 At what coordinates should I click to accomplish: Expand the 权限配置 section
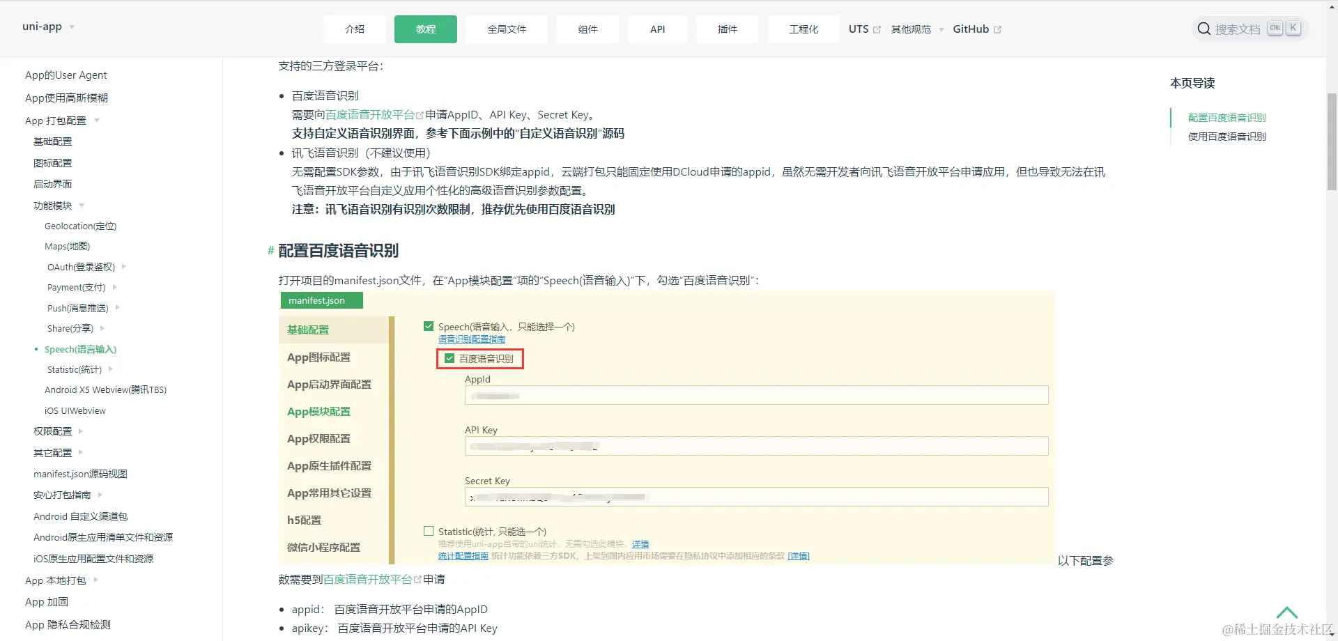pos(81,431)
